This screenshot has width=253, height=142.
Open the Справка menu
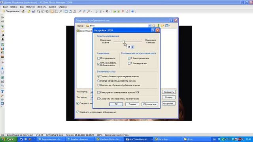coord(62,7)
